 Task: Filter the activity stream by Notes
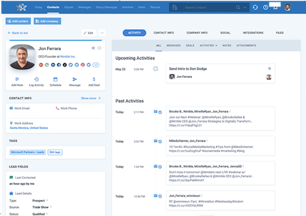tap(226, 45)
